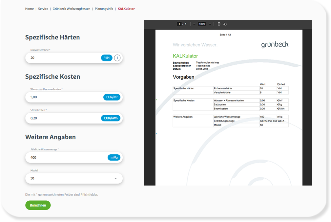
Task: Go to Home in breadcrumb
Action: (30, 9)
